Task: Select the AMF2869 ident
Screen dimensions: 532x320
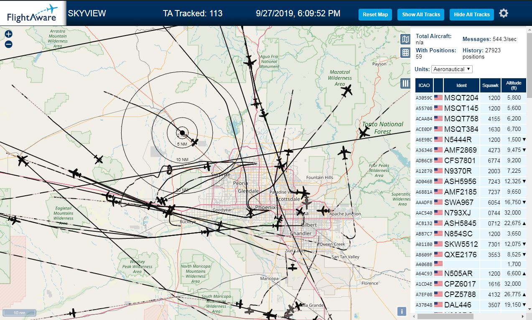Action: (460, 150)
